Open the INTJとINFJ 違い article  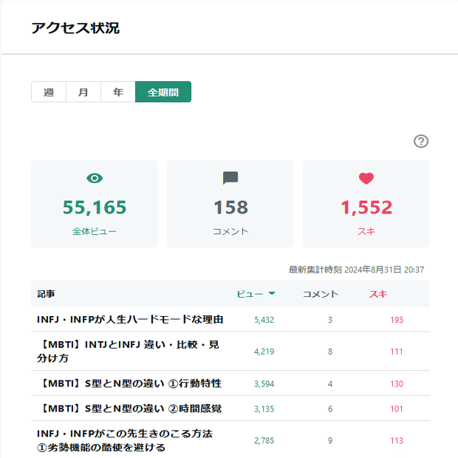tap(128, 351)
